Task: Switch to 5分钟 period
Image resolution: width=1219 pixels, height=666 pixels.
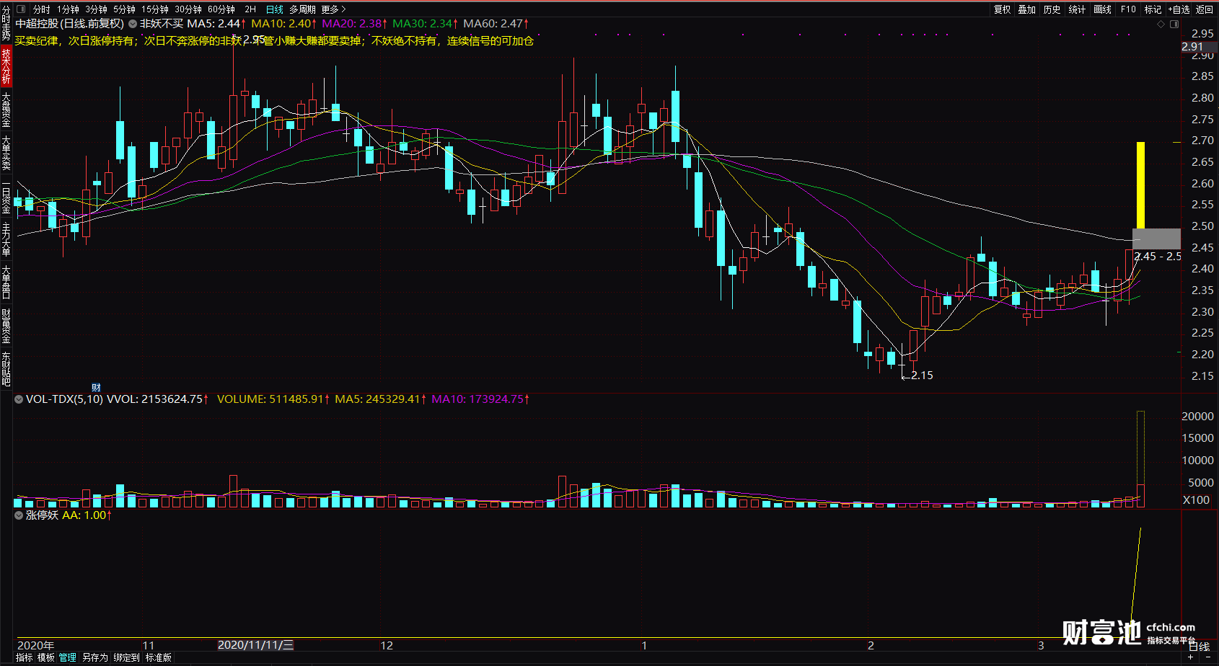Action: click(124, 9)
